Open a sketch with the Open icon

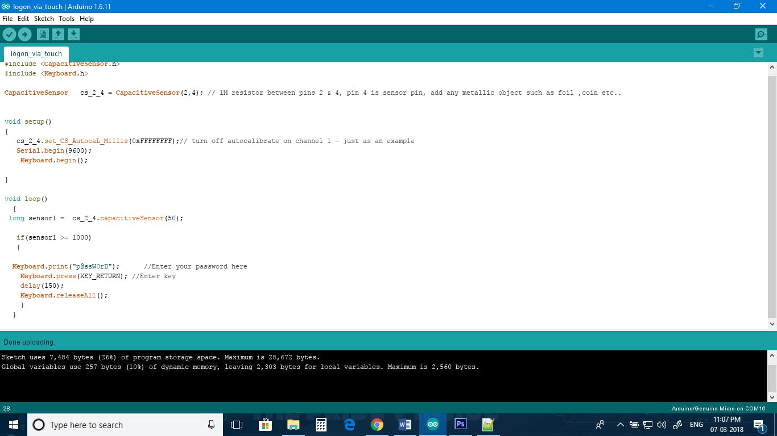tap(58, 35)
